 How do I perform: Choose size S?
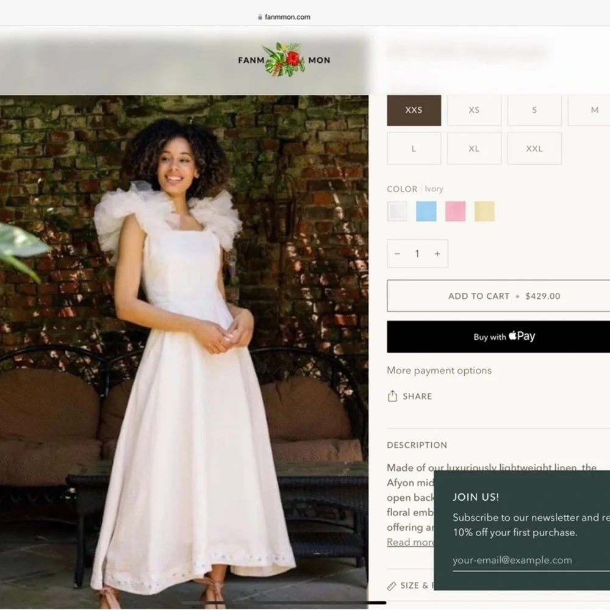click(534, 110)
